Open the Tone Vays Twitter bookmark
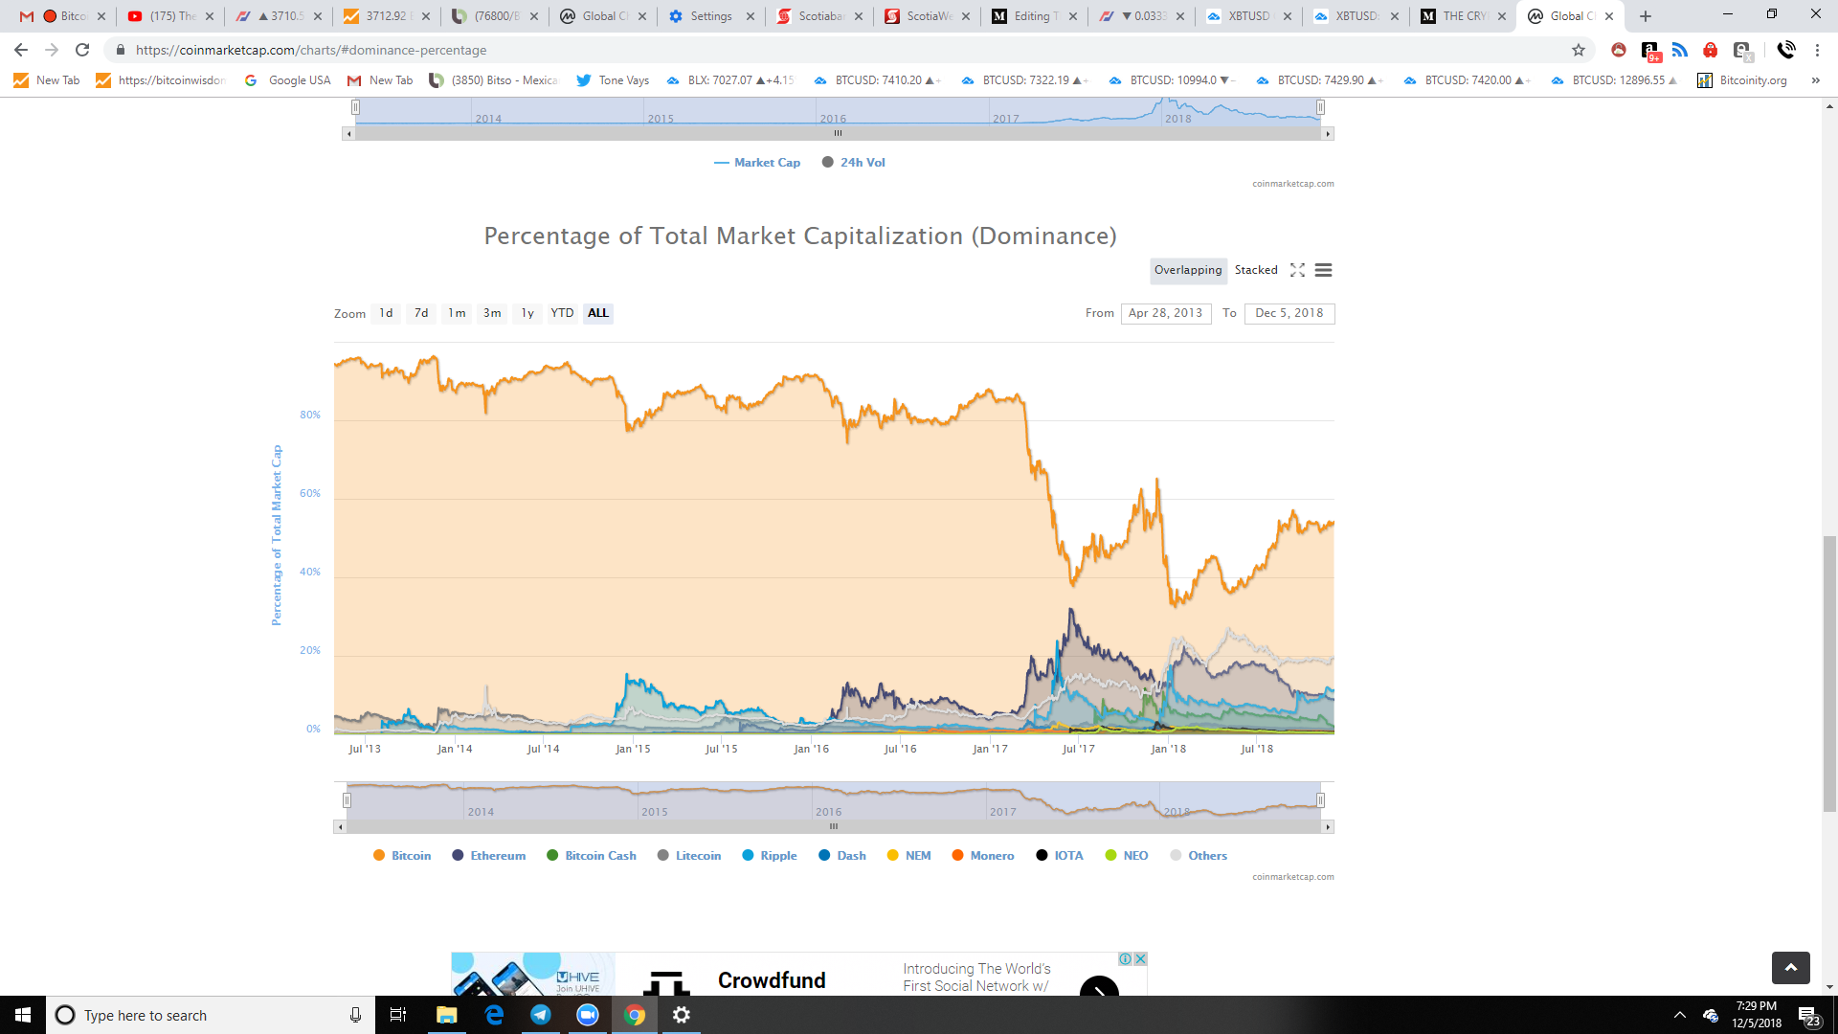This screenshot has height=1034, width=1838. pos(613,80)
